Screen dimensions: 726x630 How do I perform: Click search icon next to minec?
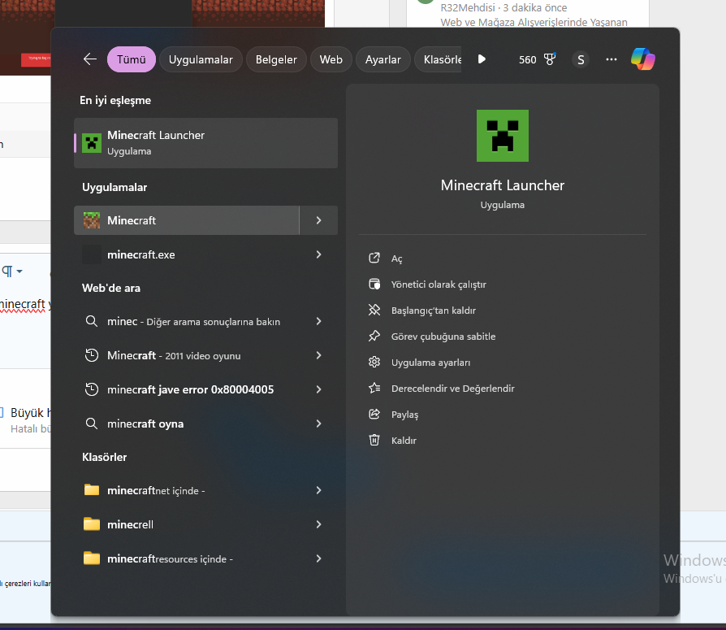(x=92, y=321)
